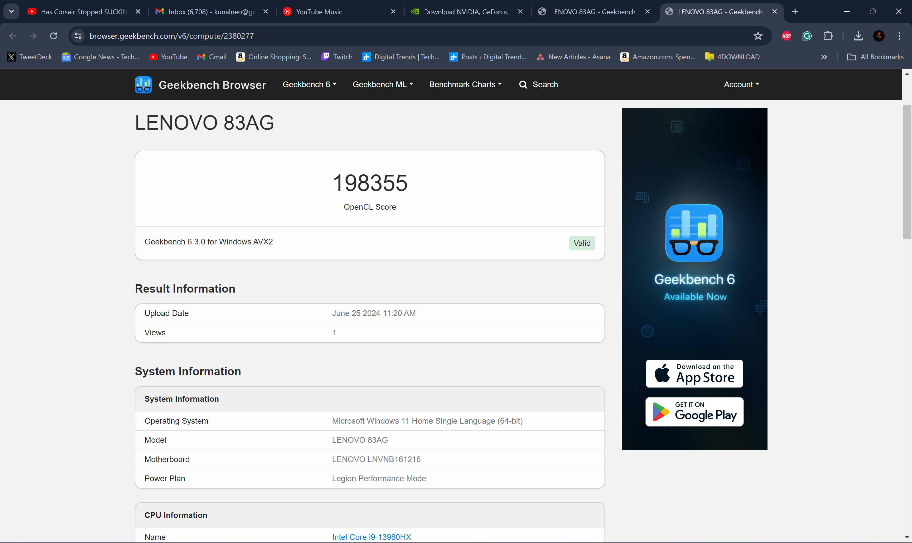Click the Geekbench Browser title link
This screenshot has width=912, height=543.
212,85
